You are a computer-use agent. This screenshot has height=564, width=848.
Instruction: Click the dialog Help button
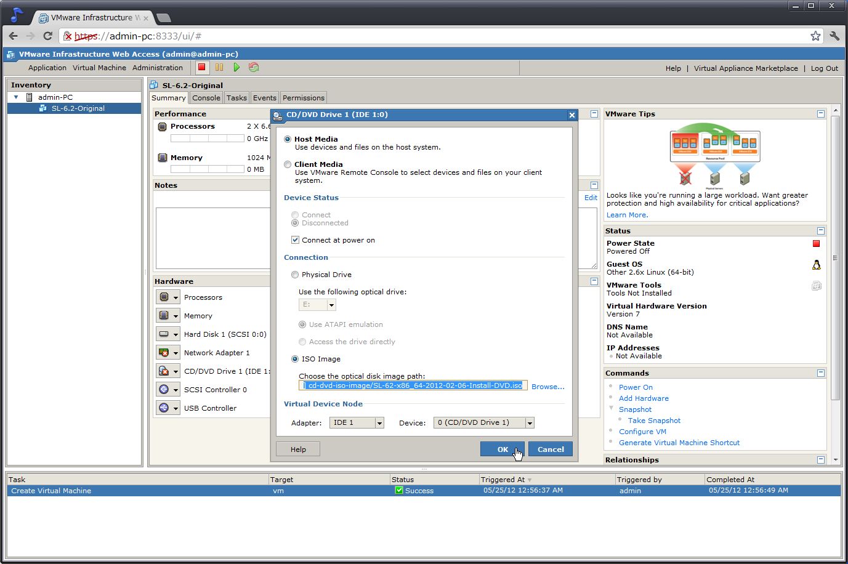click(x=298, y=449)
